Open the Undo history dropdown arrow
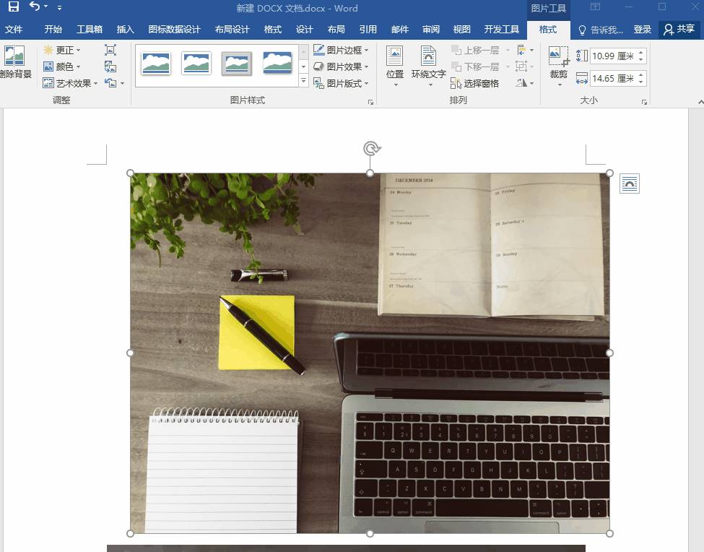Screen dimensions: 704x552 point(45,7)
